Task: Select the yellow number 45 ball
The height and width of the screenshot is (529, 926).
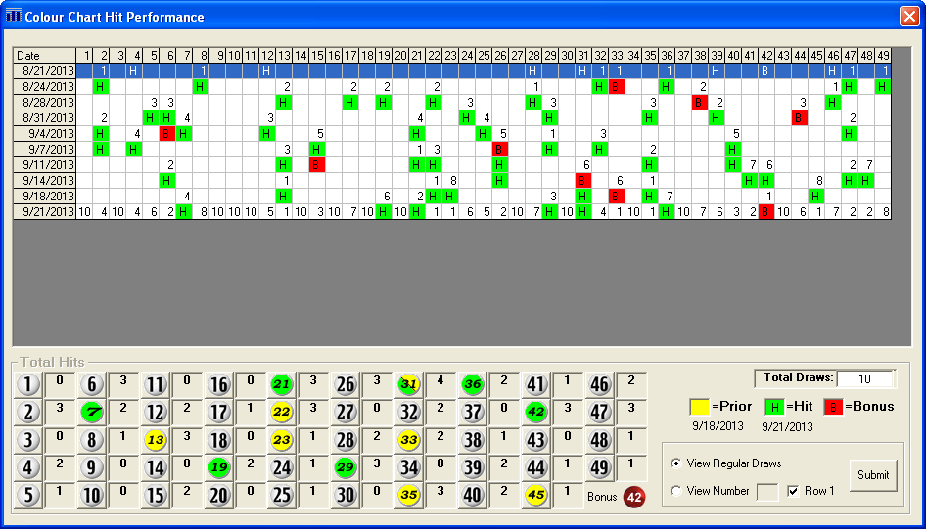Action: click(x=535, y=495)
